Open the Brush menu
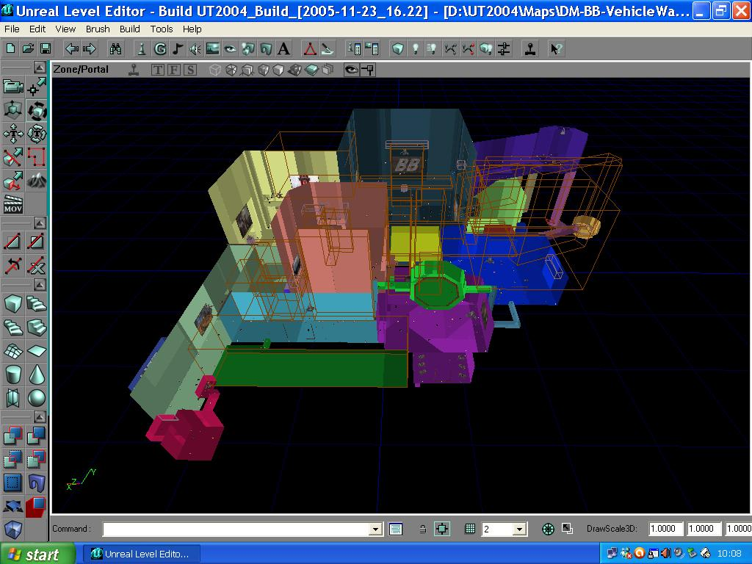752x564 pixels. pos(96,29)
